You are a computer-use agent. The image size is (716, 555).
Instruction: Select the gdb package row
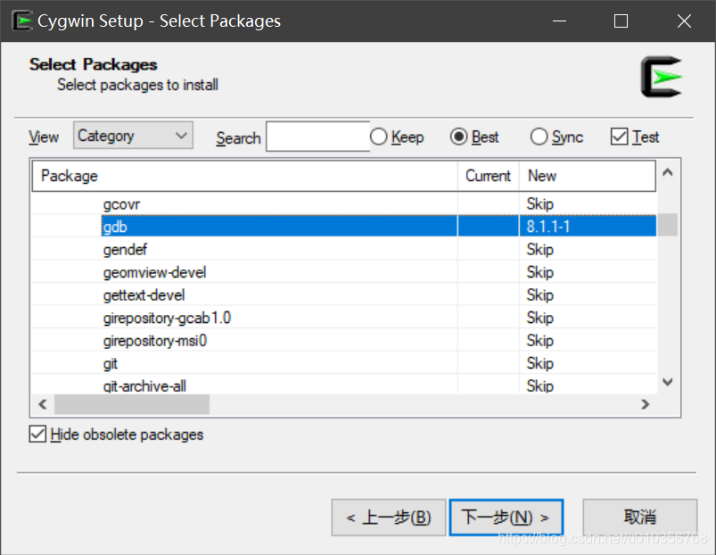pyautogui.click(x=344, y=226)
